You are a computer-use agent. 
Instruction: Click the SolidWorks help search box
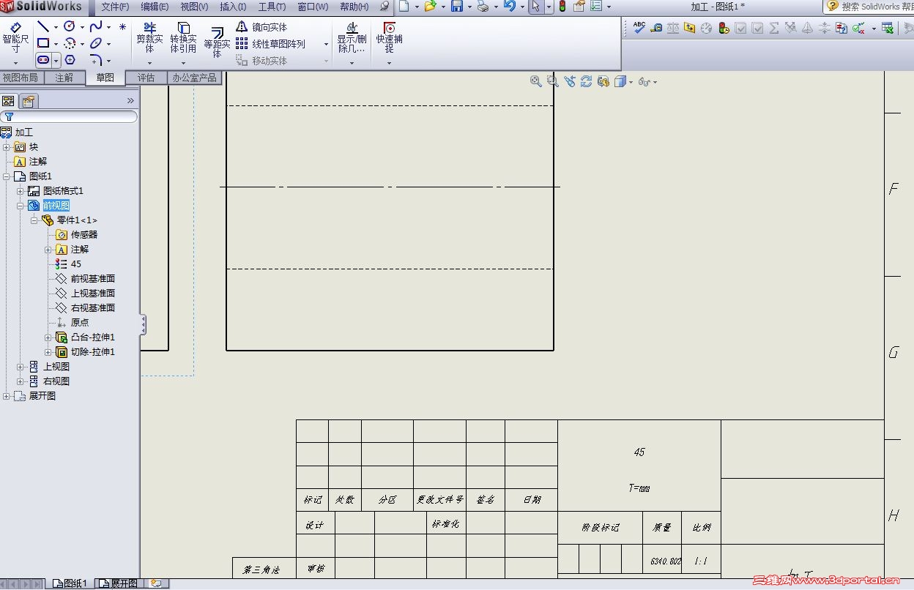coord(869,7)
